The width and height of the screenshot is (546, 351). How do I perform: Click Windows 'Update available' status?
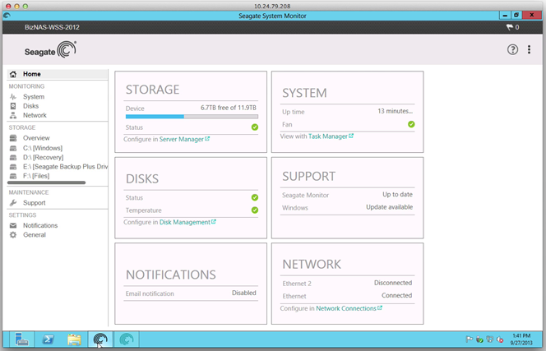coord(389,207)
